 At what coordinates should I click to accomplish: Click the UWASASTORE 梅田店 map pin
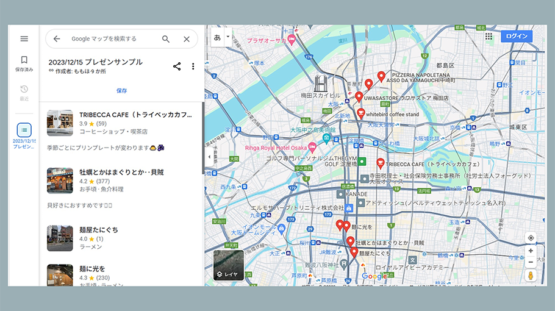pos(359,96)
